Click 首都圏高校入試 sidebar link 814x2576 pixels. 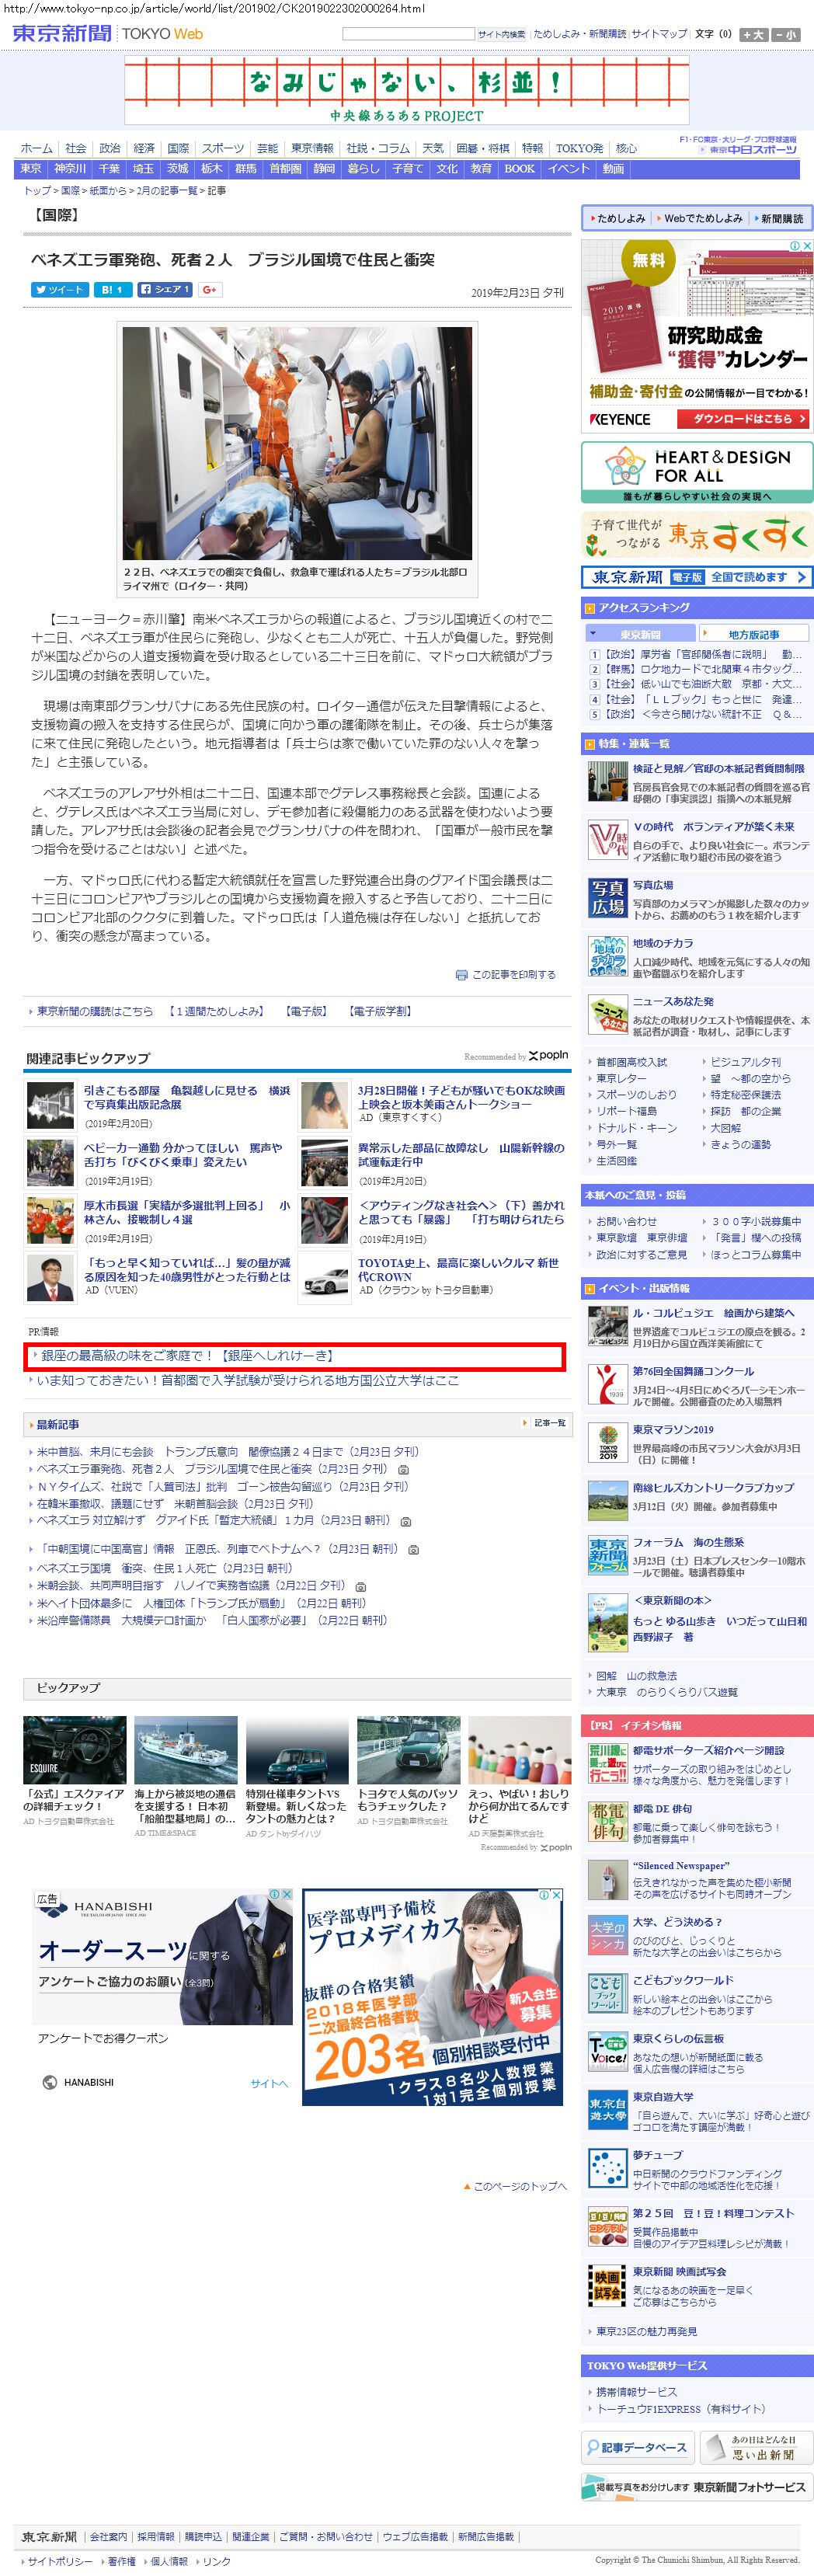631,1062
